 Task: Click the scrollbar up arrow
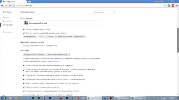(x=178, y=9)
